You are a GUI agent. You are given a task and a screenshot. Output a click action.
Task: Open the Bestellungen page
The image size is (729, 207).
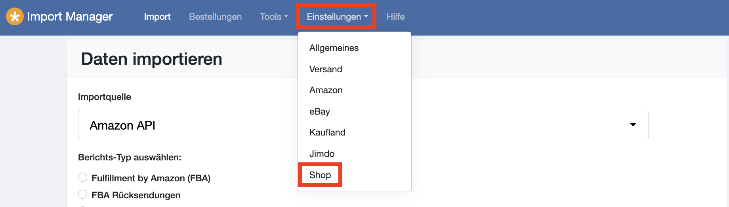tap(215, 17)
